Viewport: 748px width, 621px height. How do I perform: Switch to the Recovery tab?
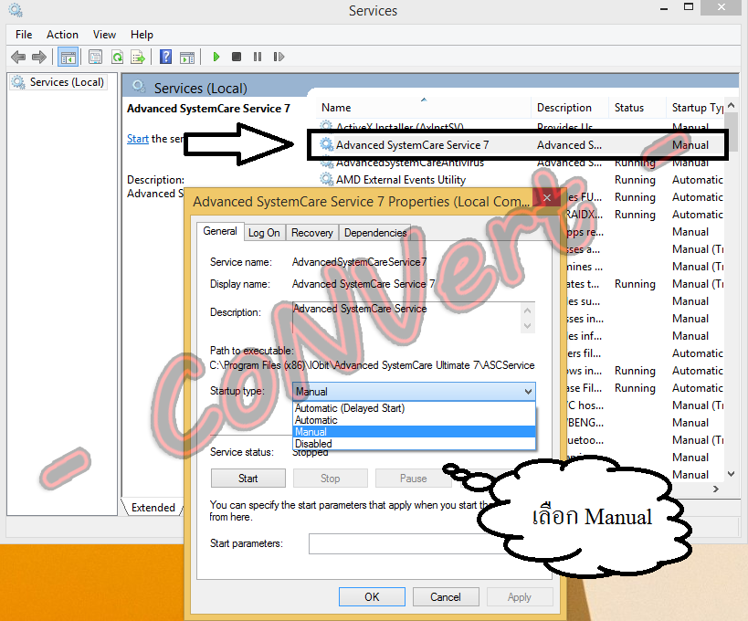(312, 233)
